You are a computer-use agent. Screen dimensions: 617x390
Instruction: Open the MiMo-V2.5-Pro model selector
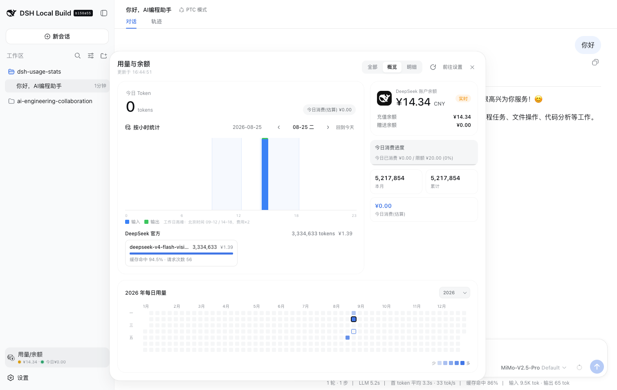534,367
